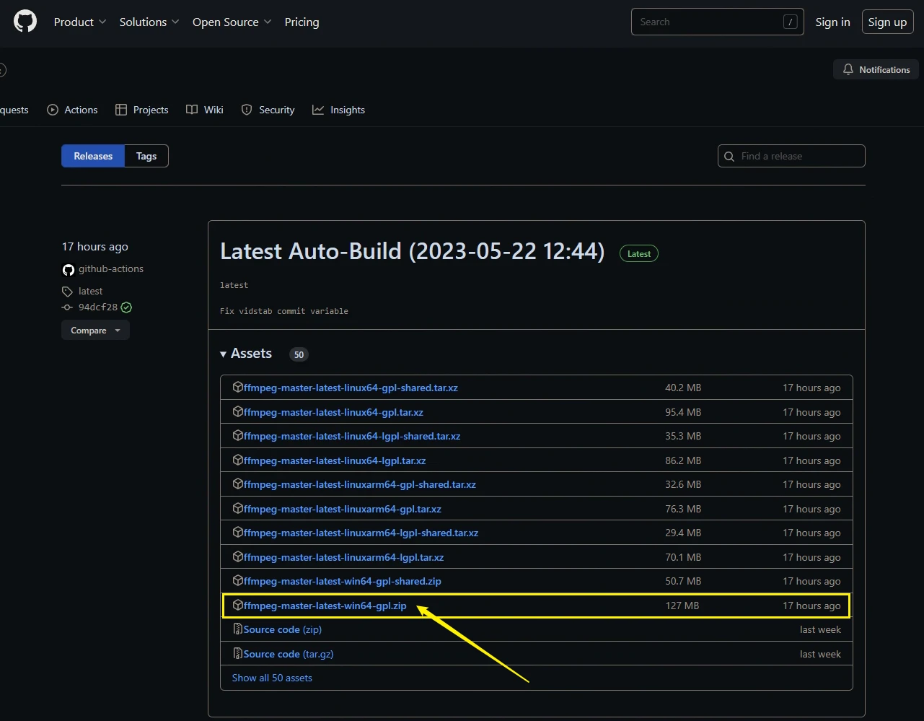Open the Security tab
This screenshot has height=721, width=924.
point(268,110)
